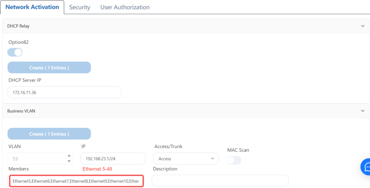
Task: Click the Members field listing Ethernet ports
Action: click(x=76, y=181)
